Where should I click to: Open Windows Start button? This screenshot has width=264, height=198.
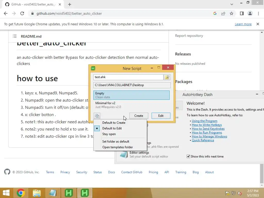click(x=6, y=193)
